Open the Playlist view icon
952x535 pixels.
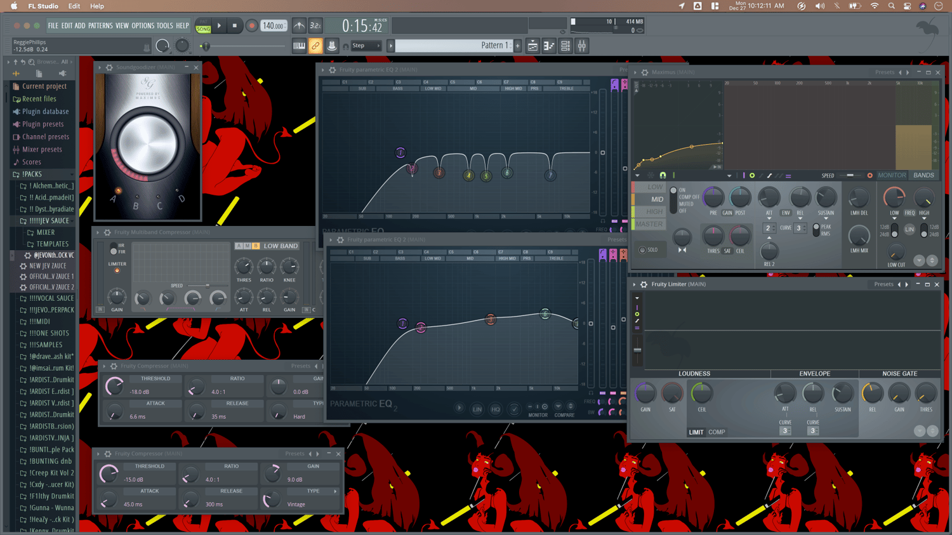(x=532, y=46)
